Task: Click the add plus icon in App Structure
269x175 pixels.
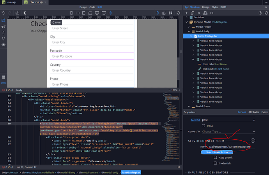Action: point(187,13)
